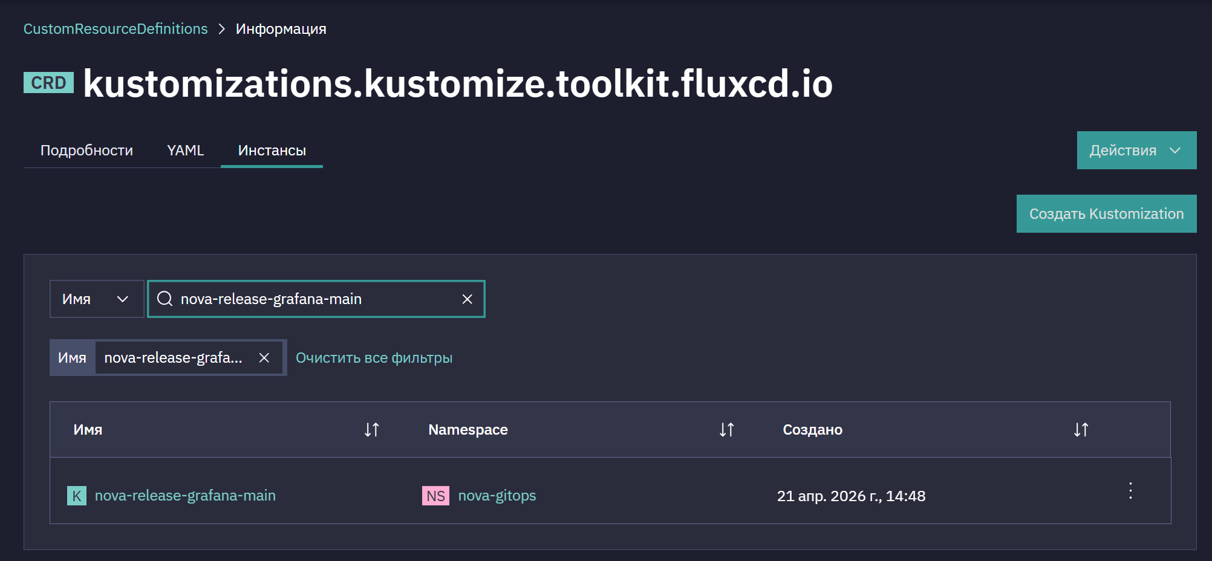Sort table by Создано column arrows
The image size is (1212, 561).
click(x=1081, y=430)
